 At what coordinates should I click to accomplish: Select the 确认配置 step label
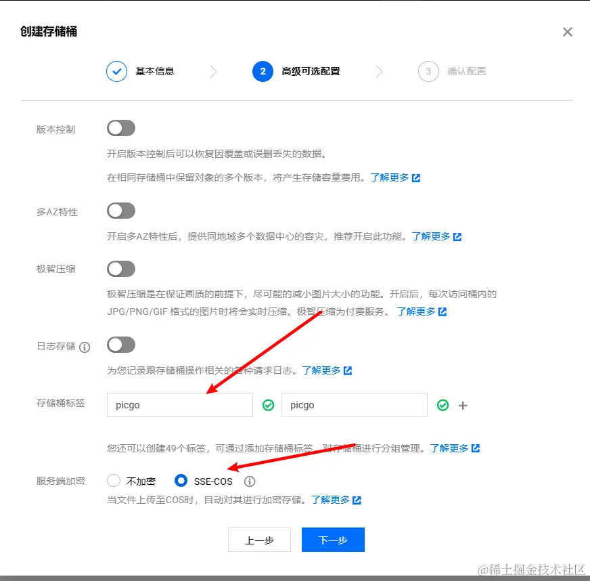pyautogui.click(x=467, y=71)
